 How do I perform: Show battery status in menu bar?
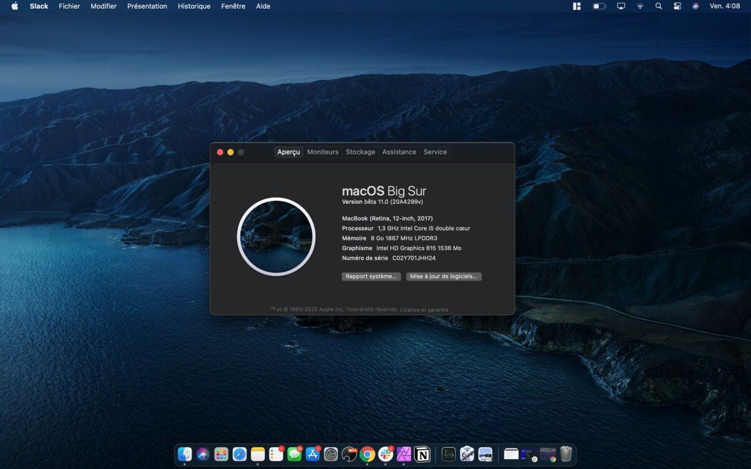point(600,6)
